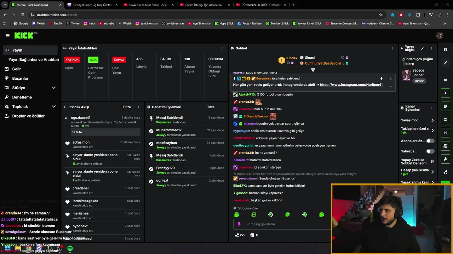
Task: Bookmark this page with the star icon
Action: tap(381, 15)
